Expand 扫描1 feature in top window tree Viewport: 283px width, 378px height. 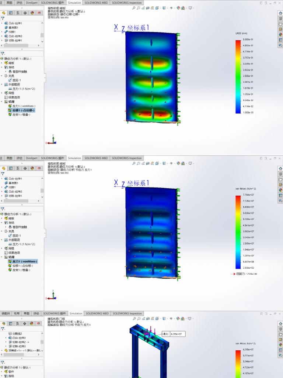click(x=2, y=32)
